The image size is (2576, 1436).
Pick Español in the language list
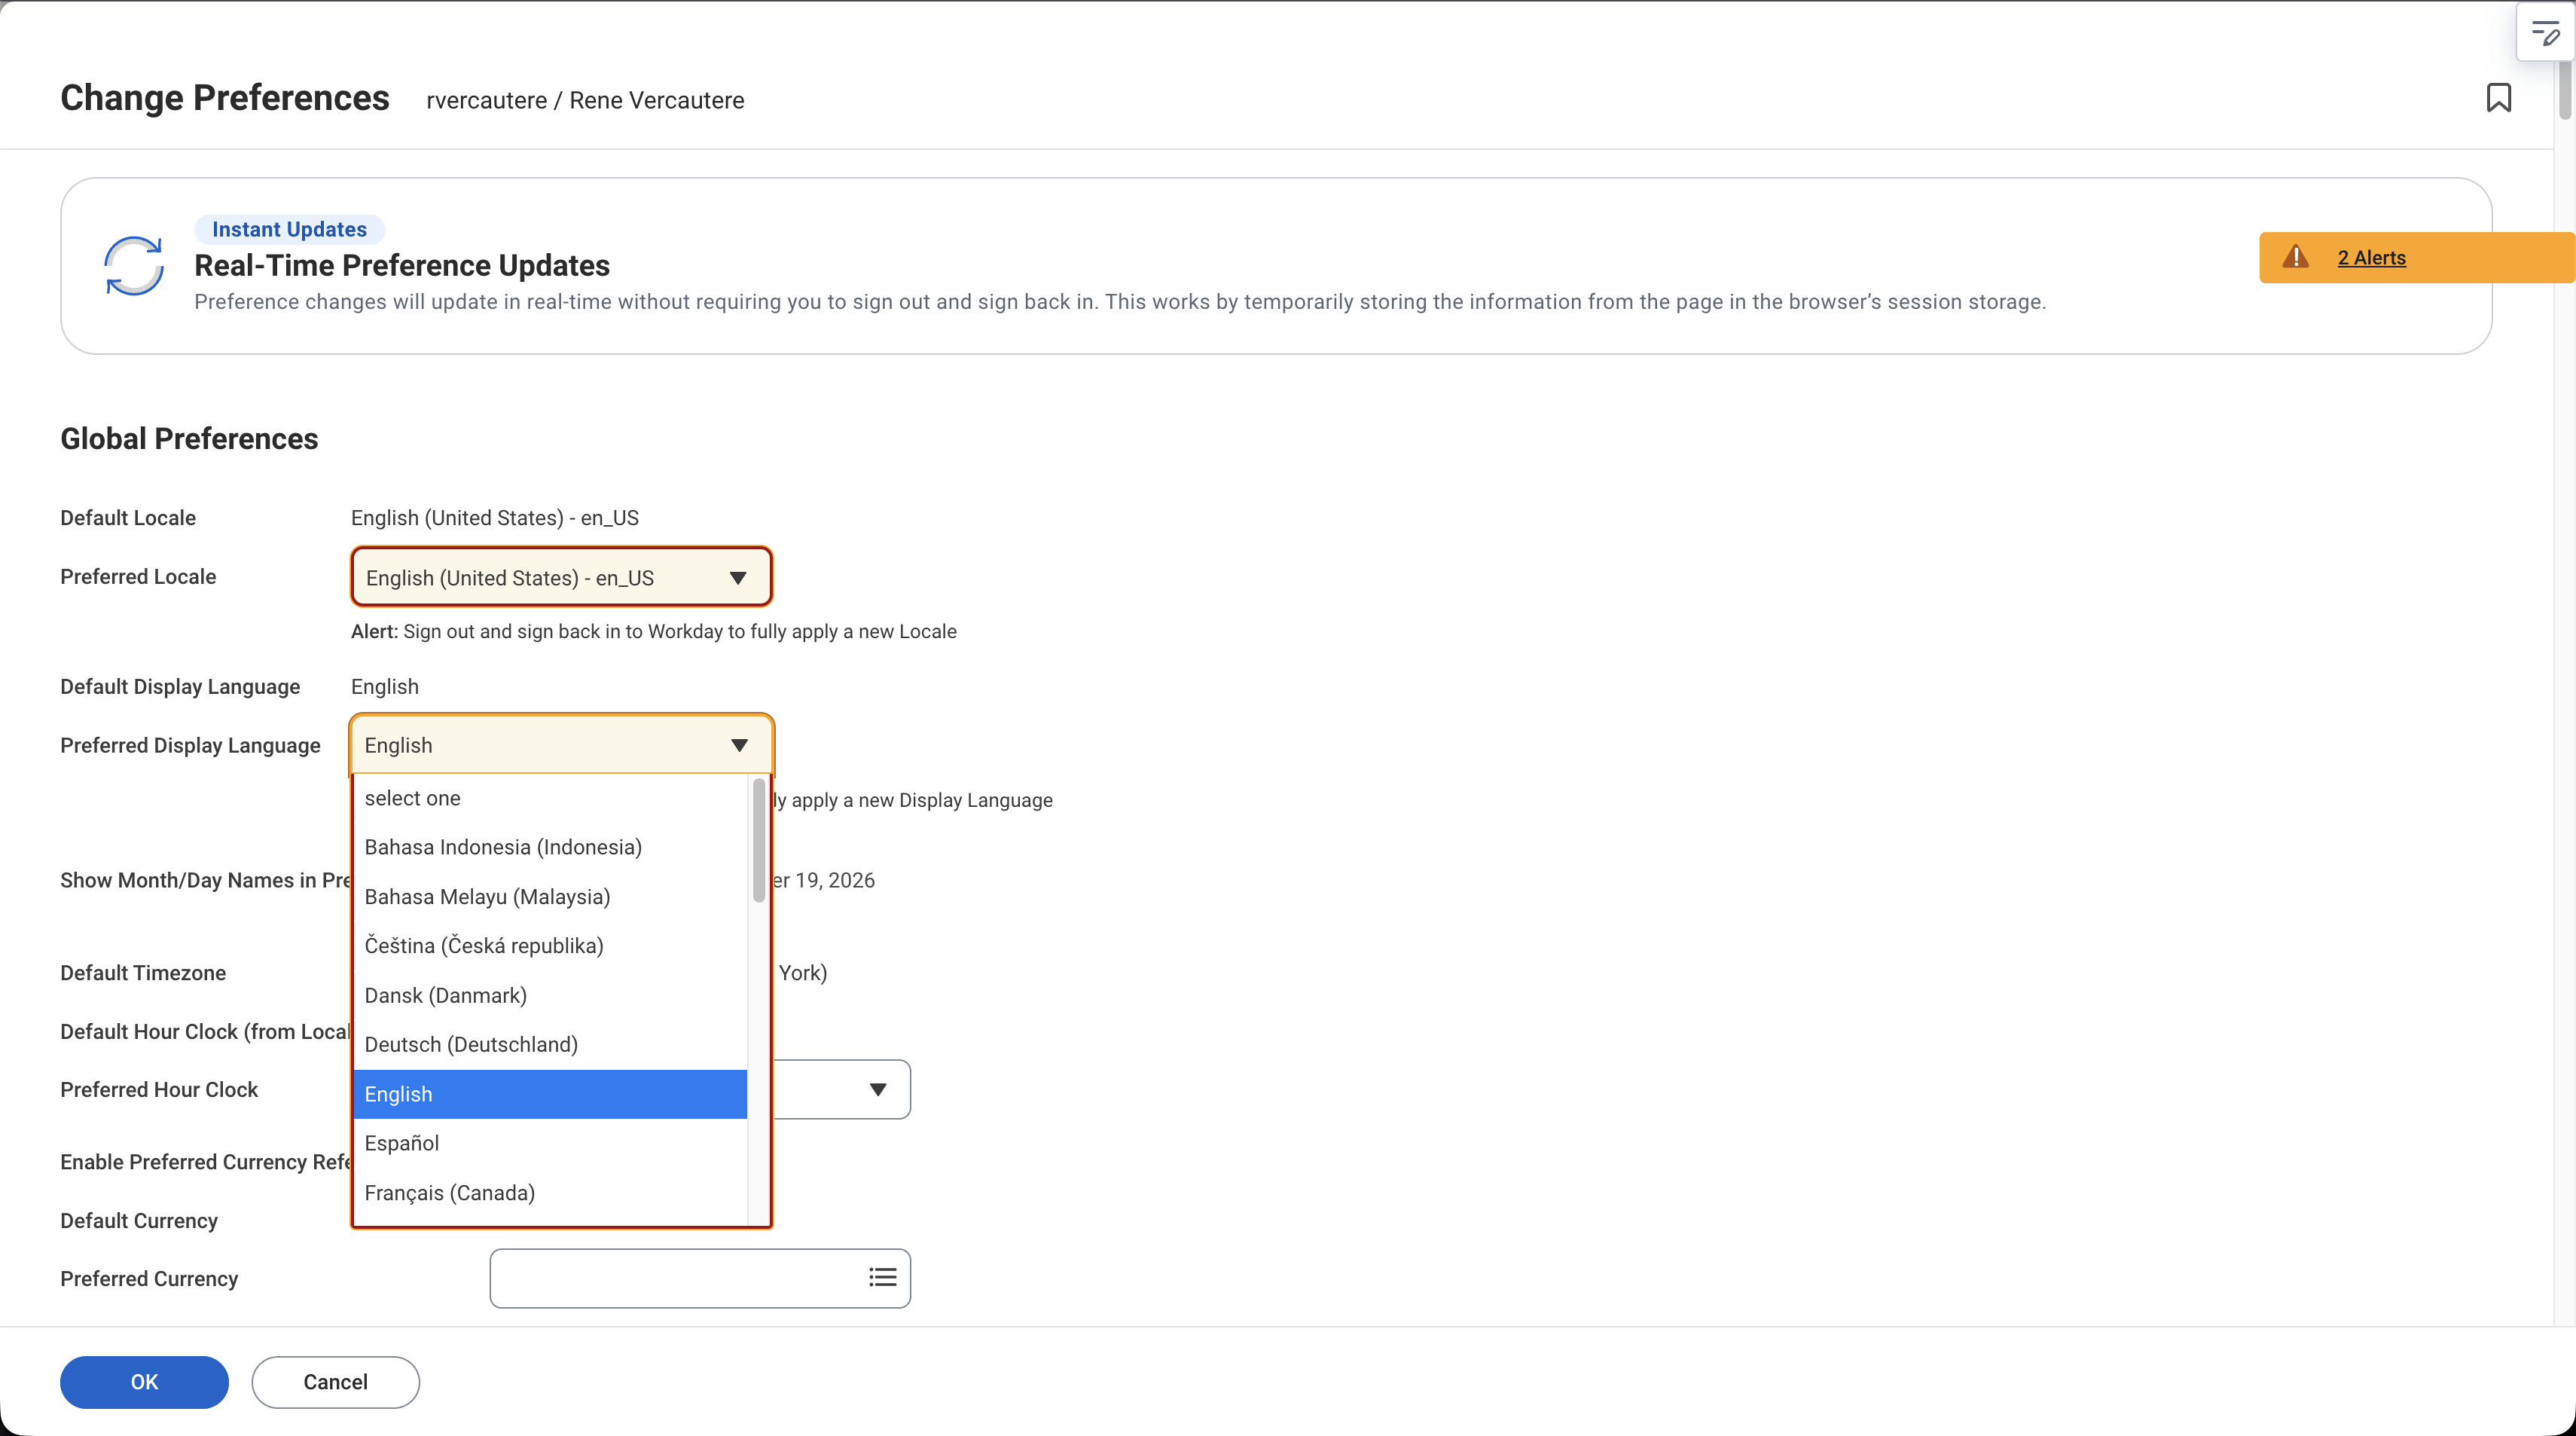click(x=549, y=1143)
